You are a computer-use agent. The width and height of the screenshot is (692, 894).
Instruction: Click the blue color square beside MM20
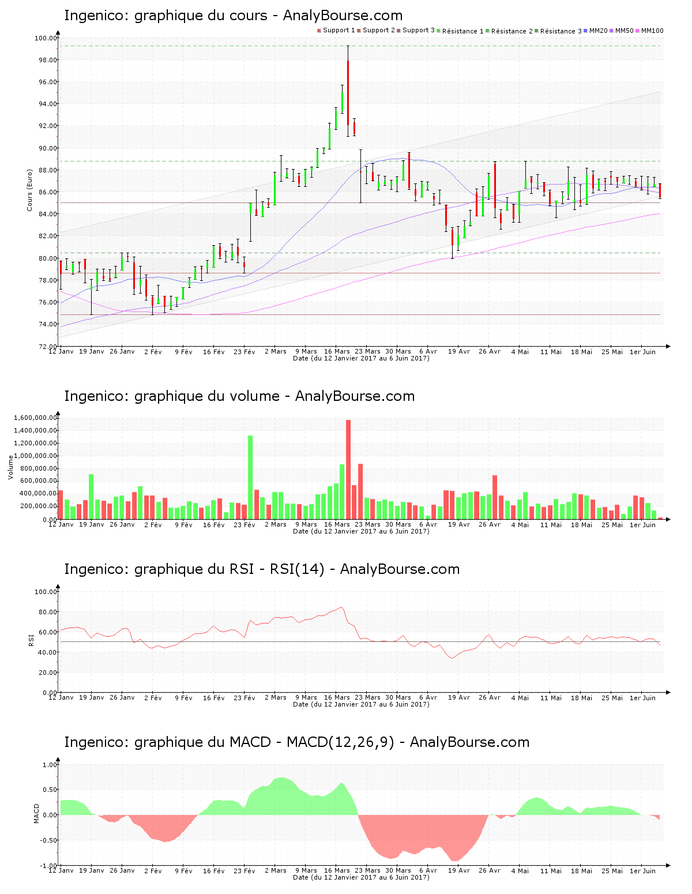point(586,31)
